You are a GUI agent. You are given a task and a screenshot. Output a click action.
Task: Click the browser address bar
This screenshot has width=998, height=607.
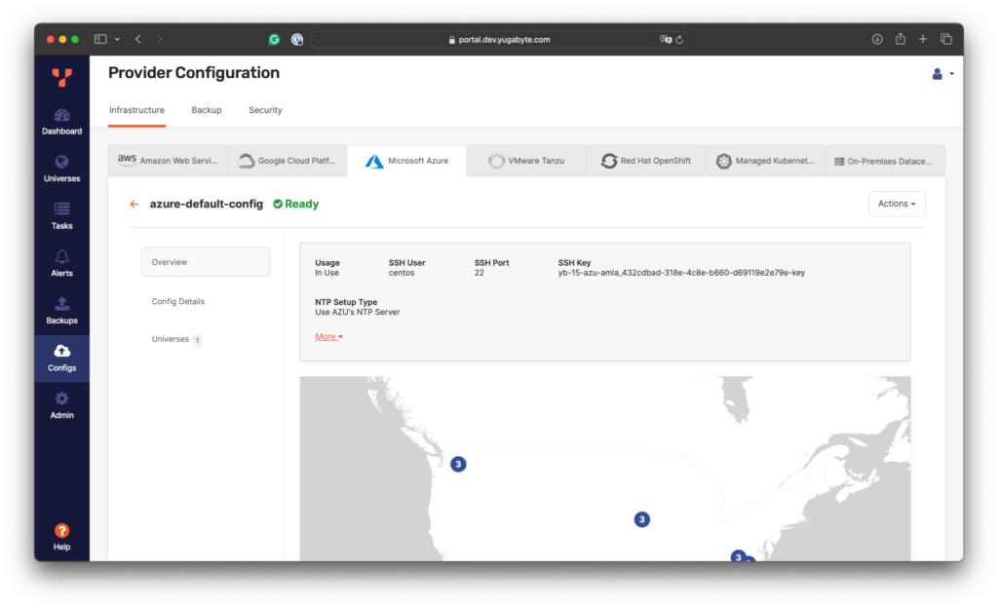[499, 40]
